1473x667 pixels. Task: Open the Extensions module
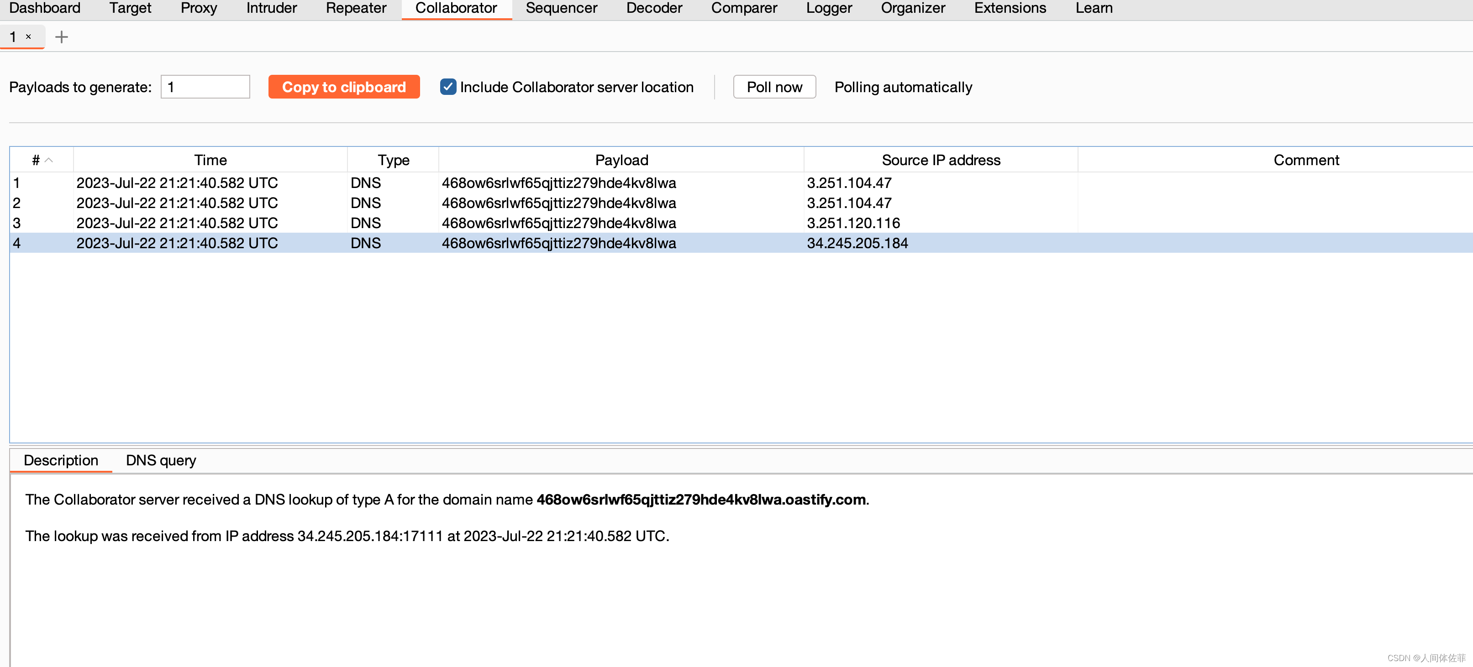coord(1009,8)
